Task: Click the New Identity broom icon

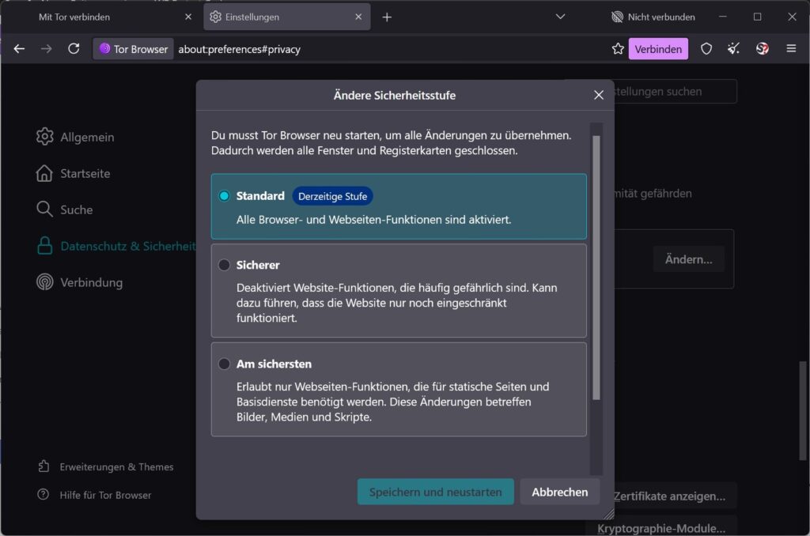Action: click(733, 49)
